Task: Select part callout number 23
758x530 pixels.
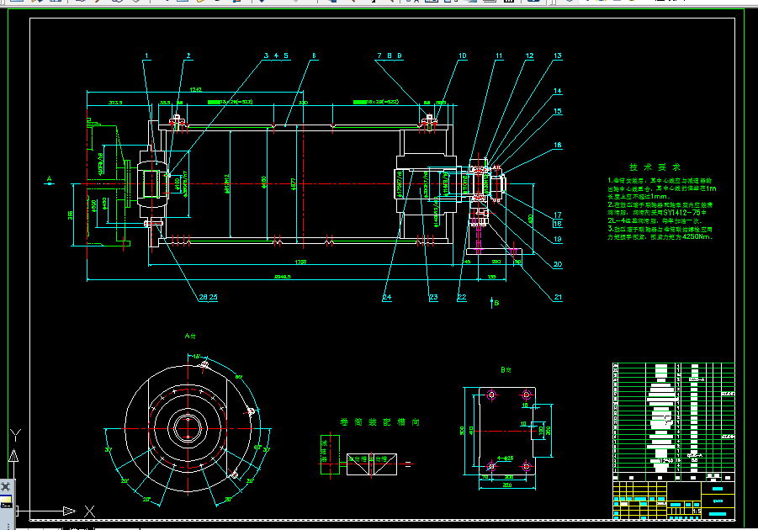Action: click(x=433, y=297)
